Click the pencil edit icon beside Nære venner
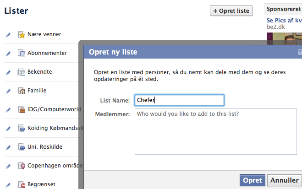 (8, 34)
